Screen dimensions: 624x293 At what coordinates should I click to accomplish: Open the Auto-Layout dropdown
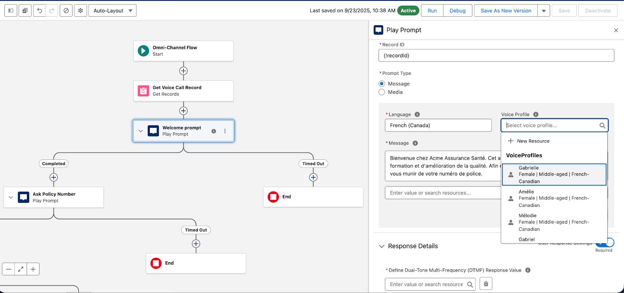tap(113, 11)
